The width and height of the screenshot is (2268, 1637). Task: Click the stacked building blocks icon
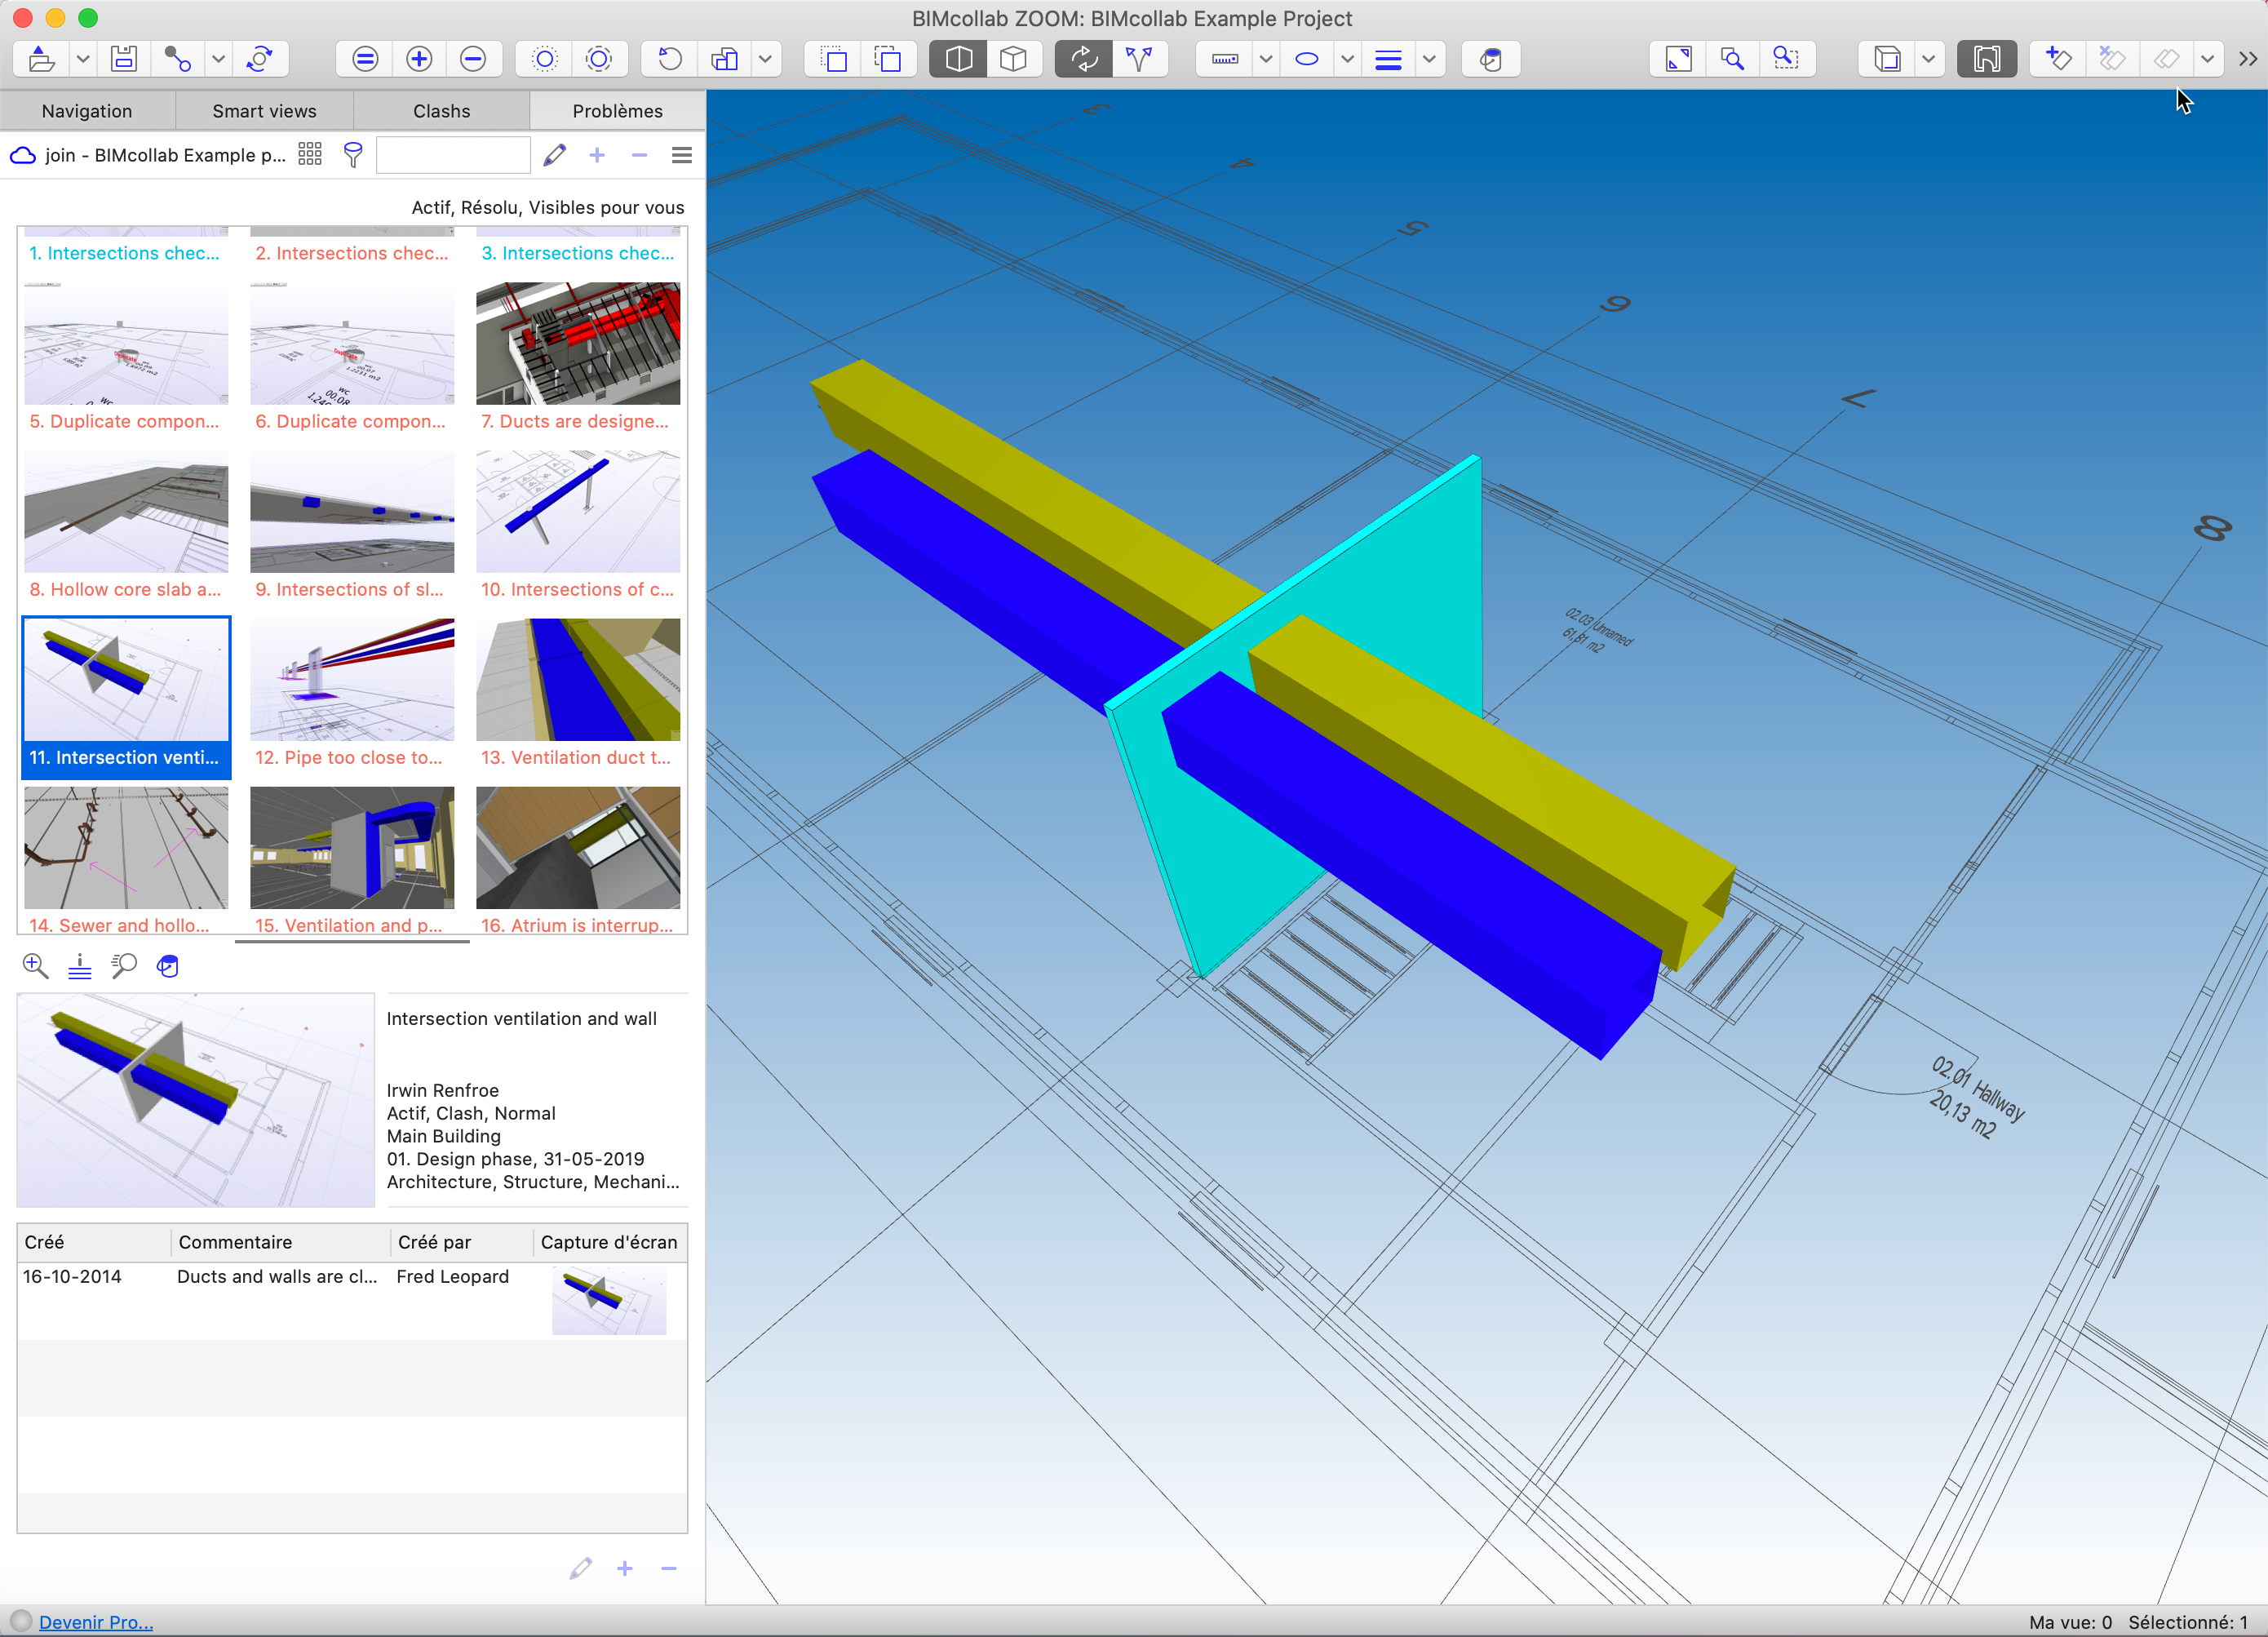[724, 59]
